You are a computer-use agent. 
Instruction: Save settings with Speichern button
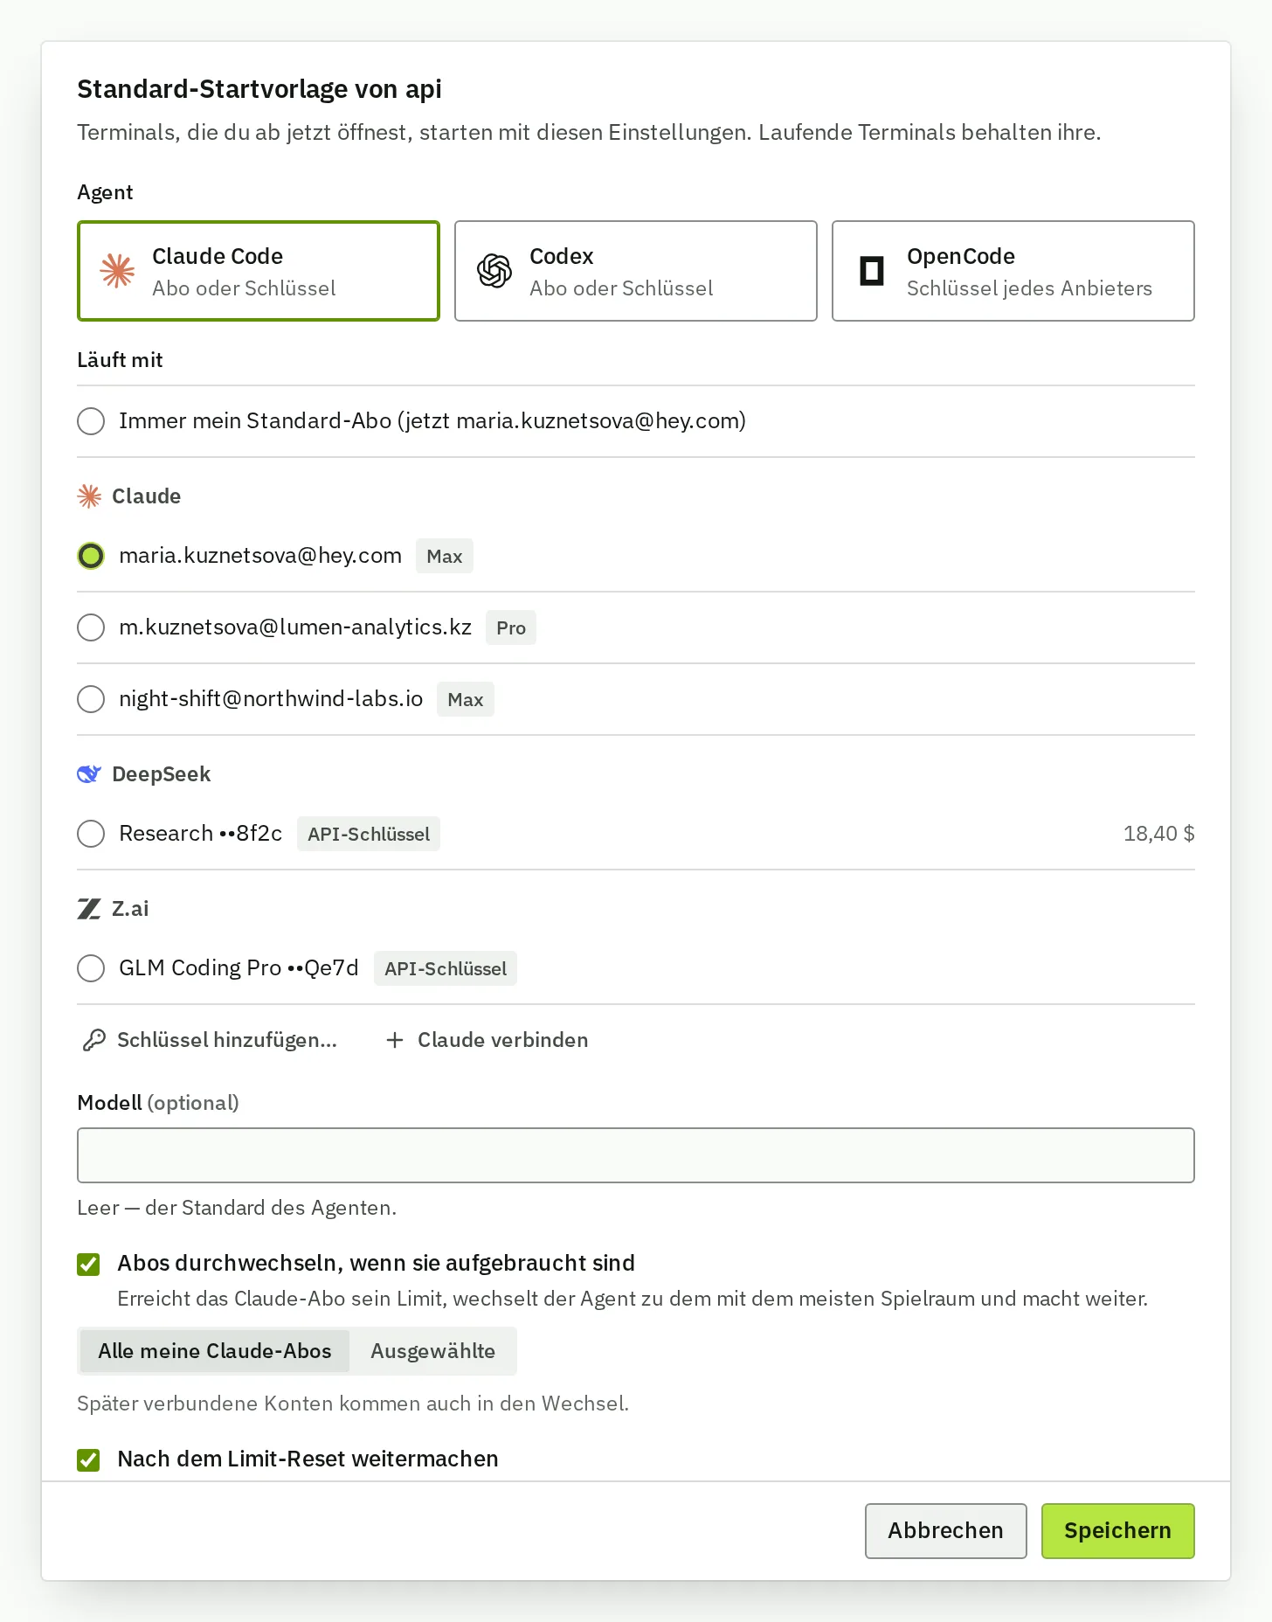pos(1118,1531)
